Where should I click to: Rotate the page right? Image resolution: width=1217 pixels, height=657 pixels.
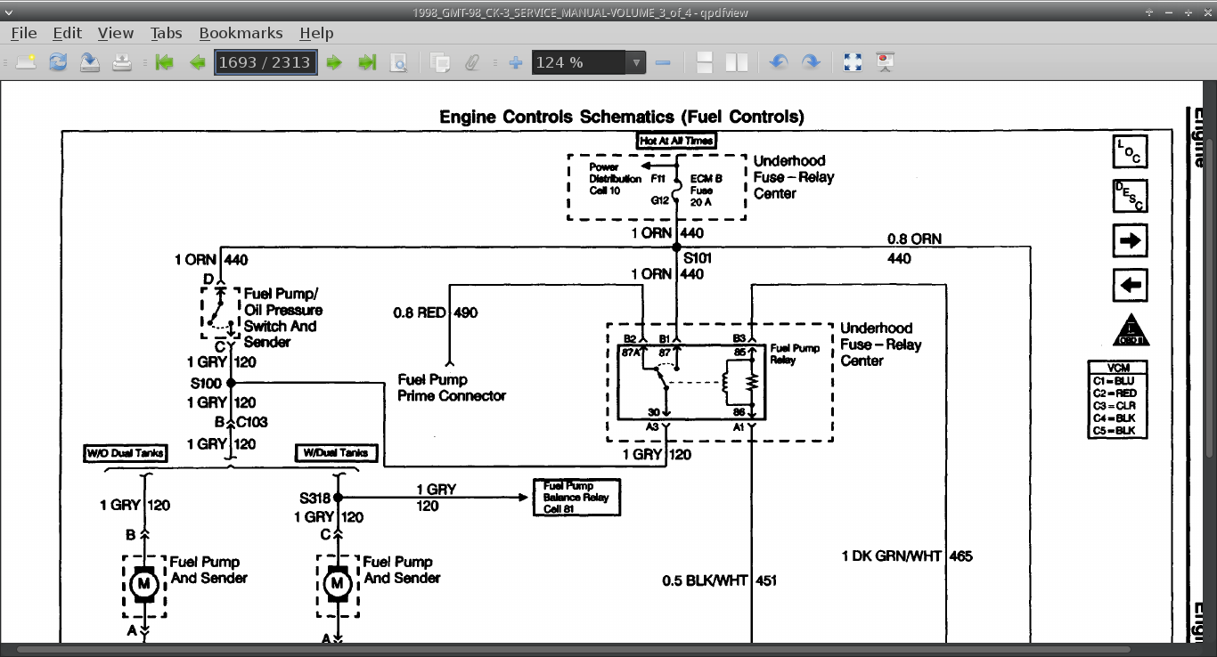pos(811,62)
